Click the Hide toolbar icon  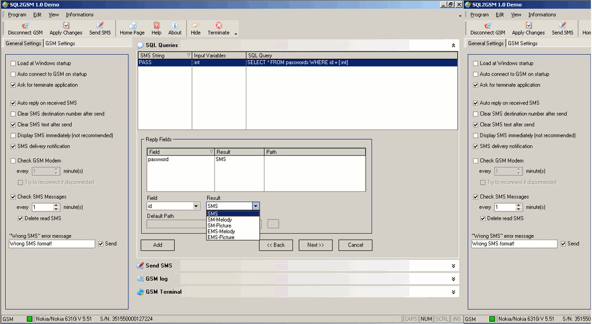click(195, 25)
